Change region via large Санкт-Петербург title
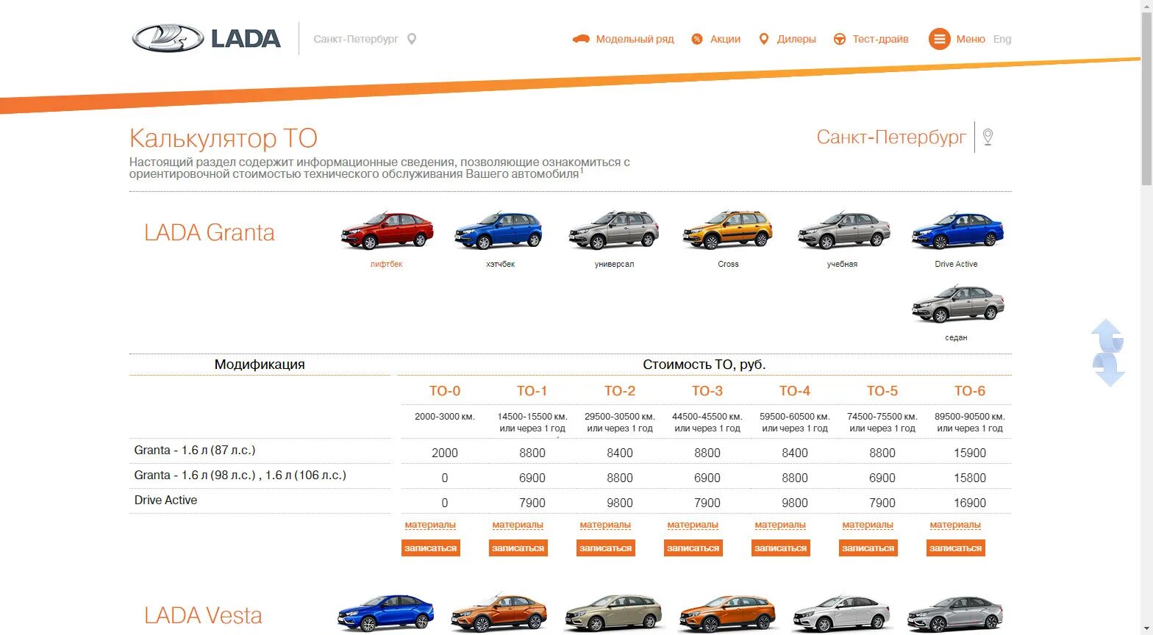This screenshot has height=635, width=1153. [x=891, y=137]
